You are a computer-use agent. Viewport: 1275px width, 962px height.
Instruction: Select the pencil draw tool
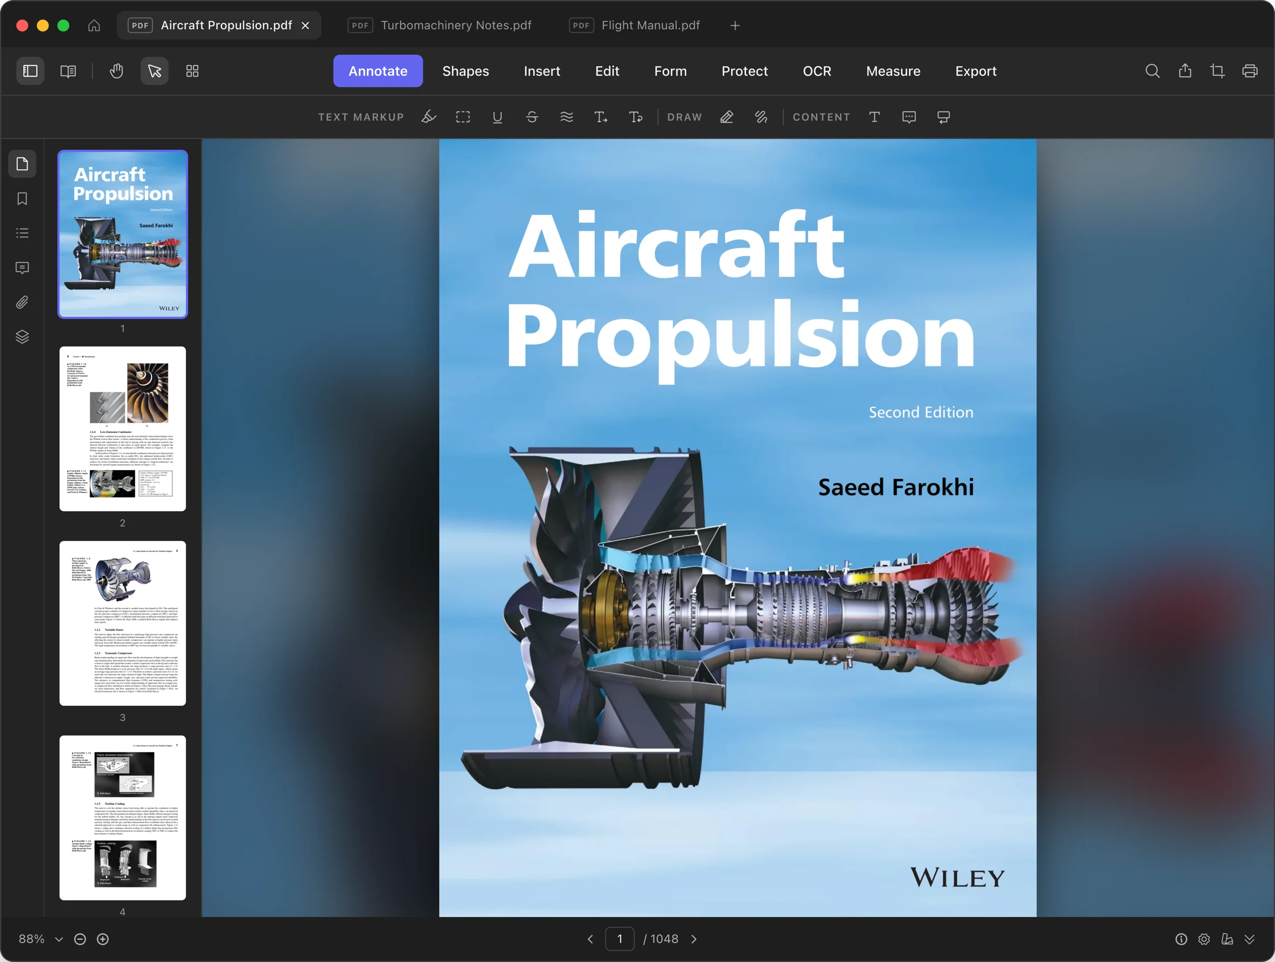[727, 117]
